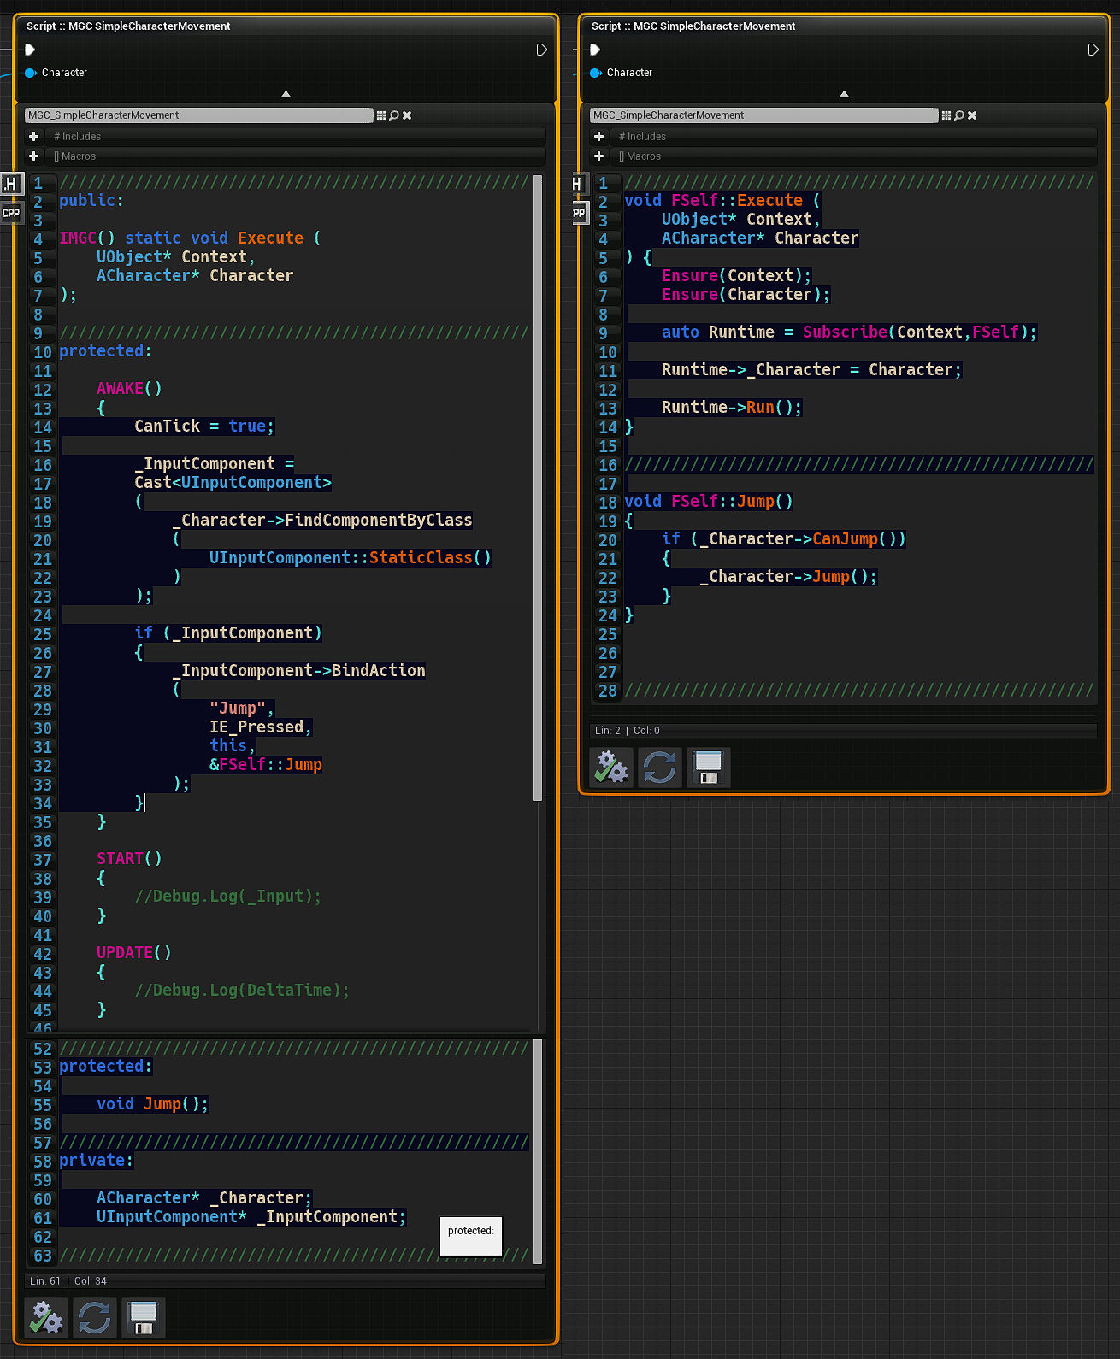Add an include with plus in left node
Screen dimensions: 1120x1359
point(33,136)
